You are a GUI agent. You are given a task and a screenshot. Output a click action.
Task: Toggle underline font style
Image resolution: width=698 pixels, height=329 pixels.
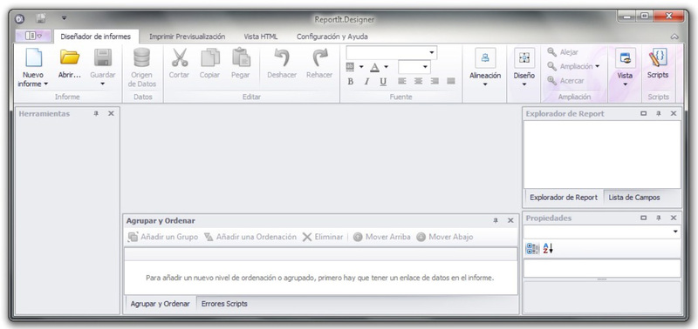pyautogui.click(x=383, y=82)
